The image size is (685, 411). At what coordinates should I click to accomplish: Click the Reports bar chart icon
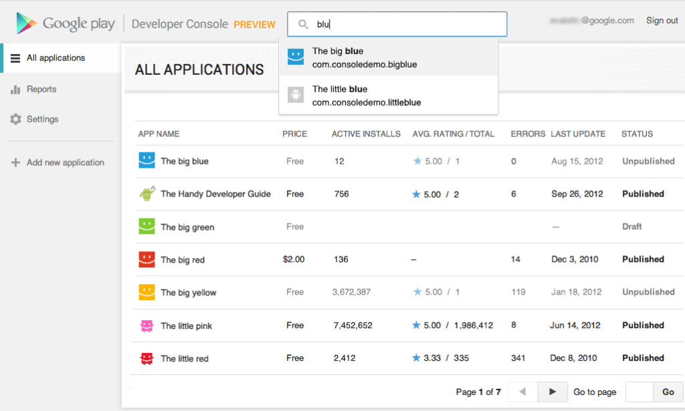click(15, 89)
